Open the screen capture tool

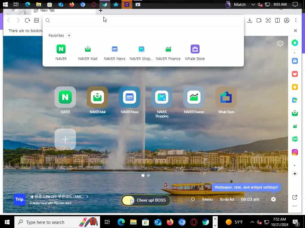tap(268, 20)
